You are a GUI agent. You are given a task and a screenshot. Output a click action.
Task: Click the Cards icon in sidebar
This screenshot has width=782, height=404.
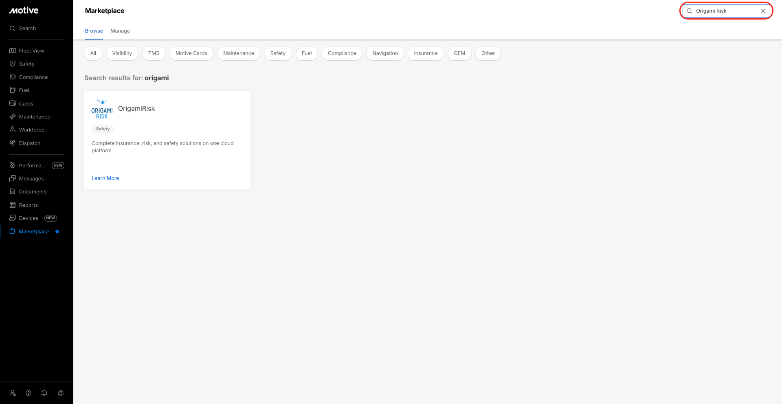point(13,103)
